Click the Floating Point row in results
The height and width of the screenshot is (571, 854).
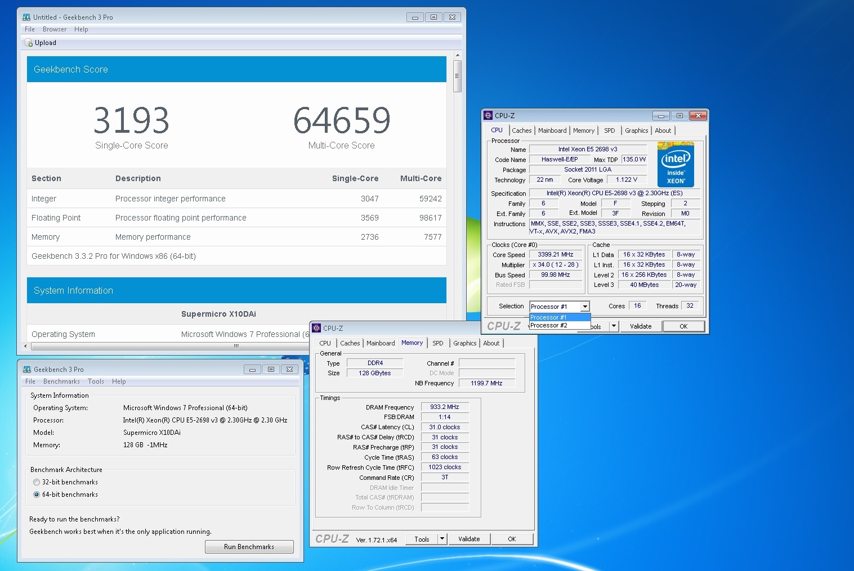236,218
